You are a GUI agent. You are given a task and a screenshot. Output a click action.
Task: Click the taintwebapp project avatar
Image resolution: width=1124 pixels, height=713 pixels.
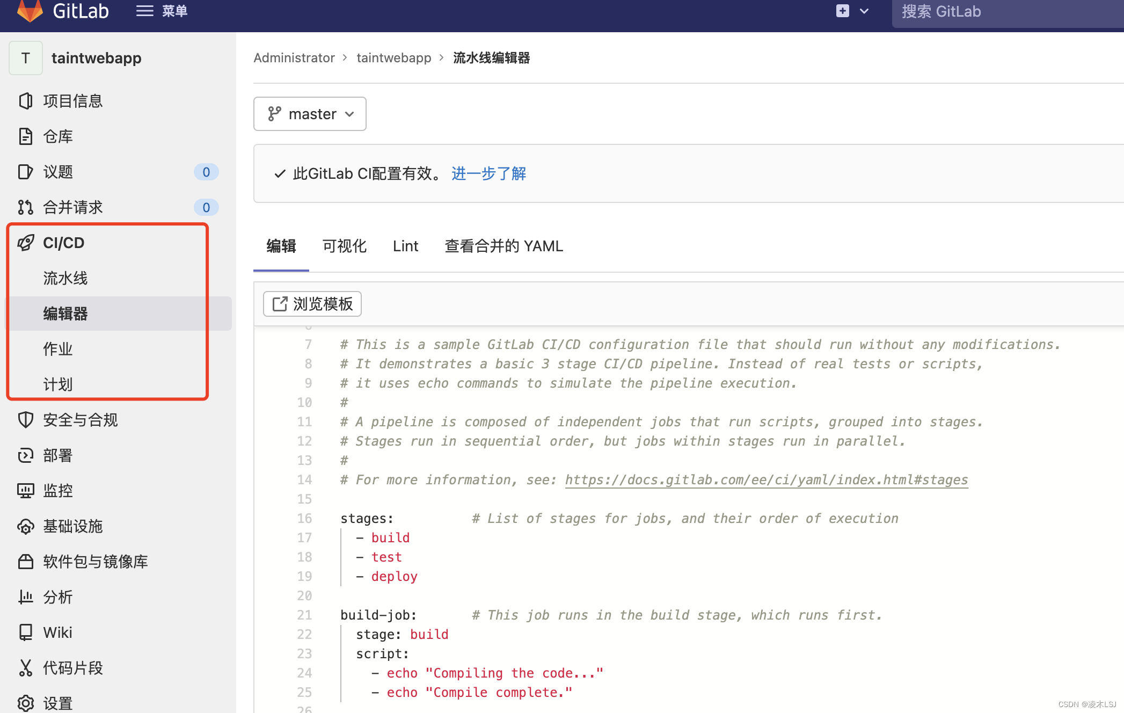25,57
